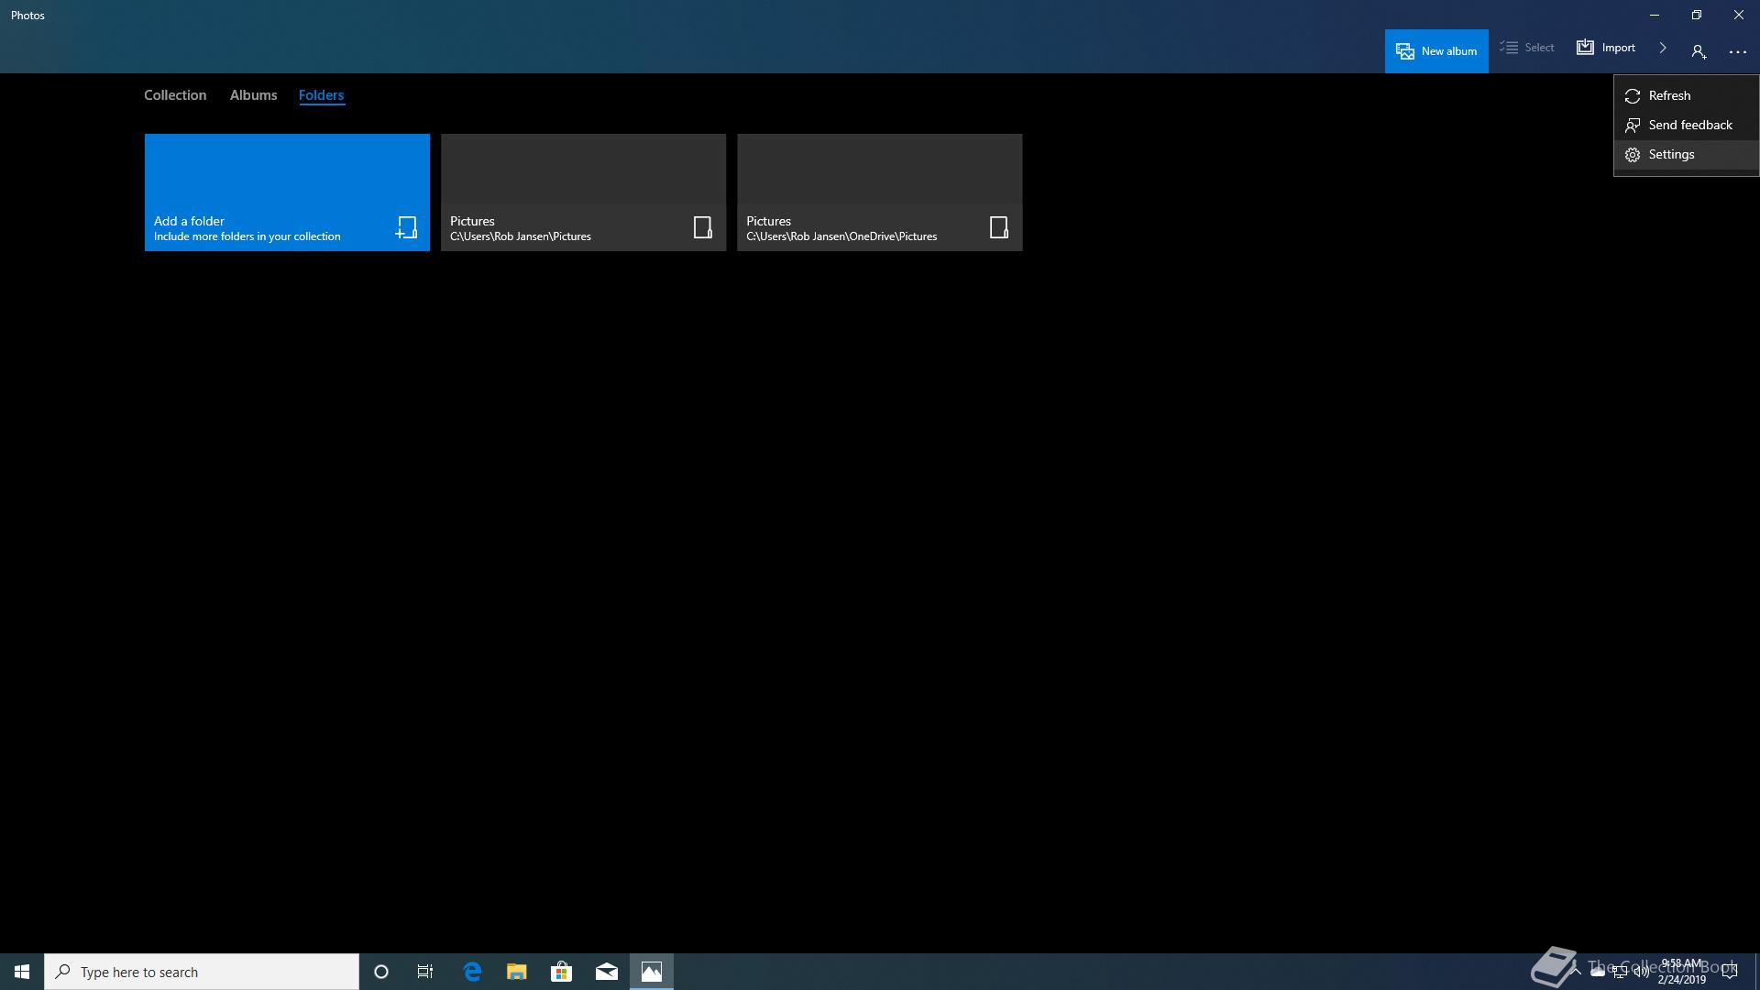Click the feedback person icon in menu
This screenshot has width=1760, height=990.
tap(1633, 126)
